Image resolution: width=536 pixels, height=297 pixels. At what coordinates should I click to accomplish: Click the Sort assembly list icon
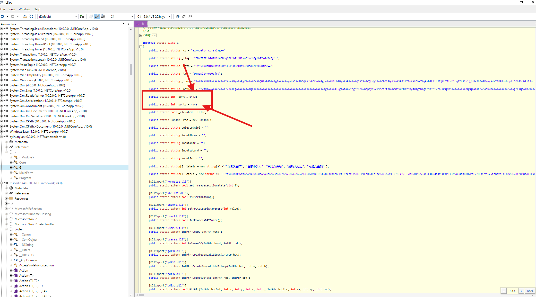pyautogui.click(x=177, y=16)
